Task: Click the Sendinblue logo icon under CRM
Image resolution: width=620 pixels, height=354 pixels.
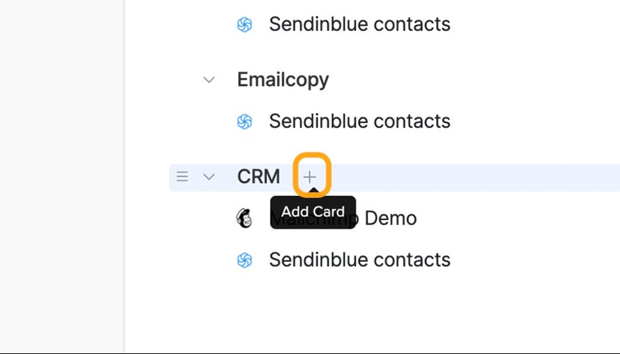Action: pos(244,260)
